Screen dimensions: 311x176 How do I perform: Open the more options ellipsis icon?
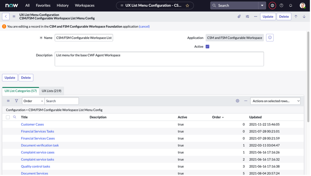[255, 17]
